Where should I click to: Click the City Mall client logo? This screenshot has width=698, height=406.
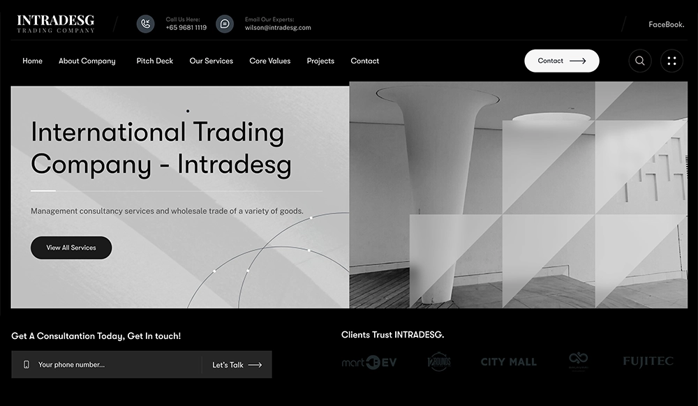coord(509,362)
